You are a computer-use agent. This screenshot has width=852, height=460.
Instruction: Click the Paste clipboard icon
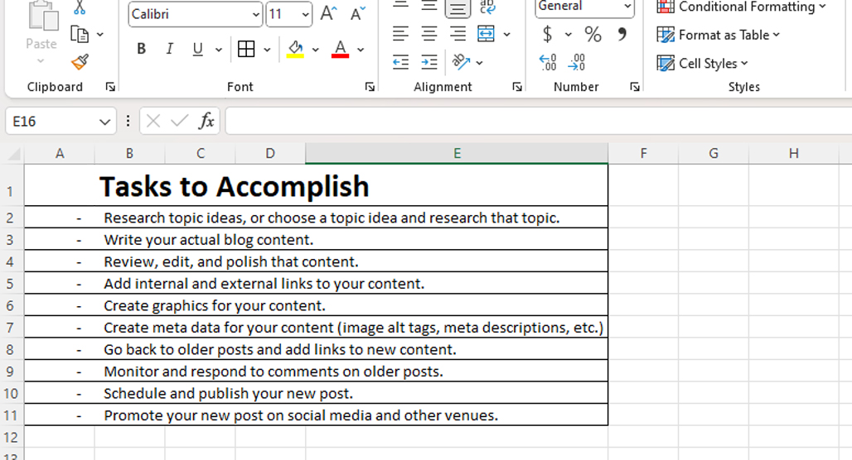click(43, 16)
